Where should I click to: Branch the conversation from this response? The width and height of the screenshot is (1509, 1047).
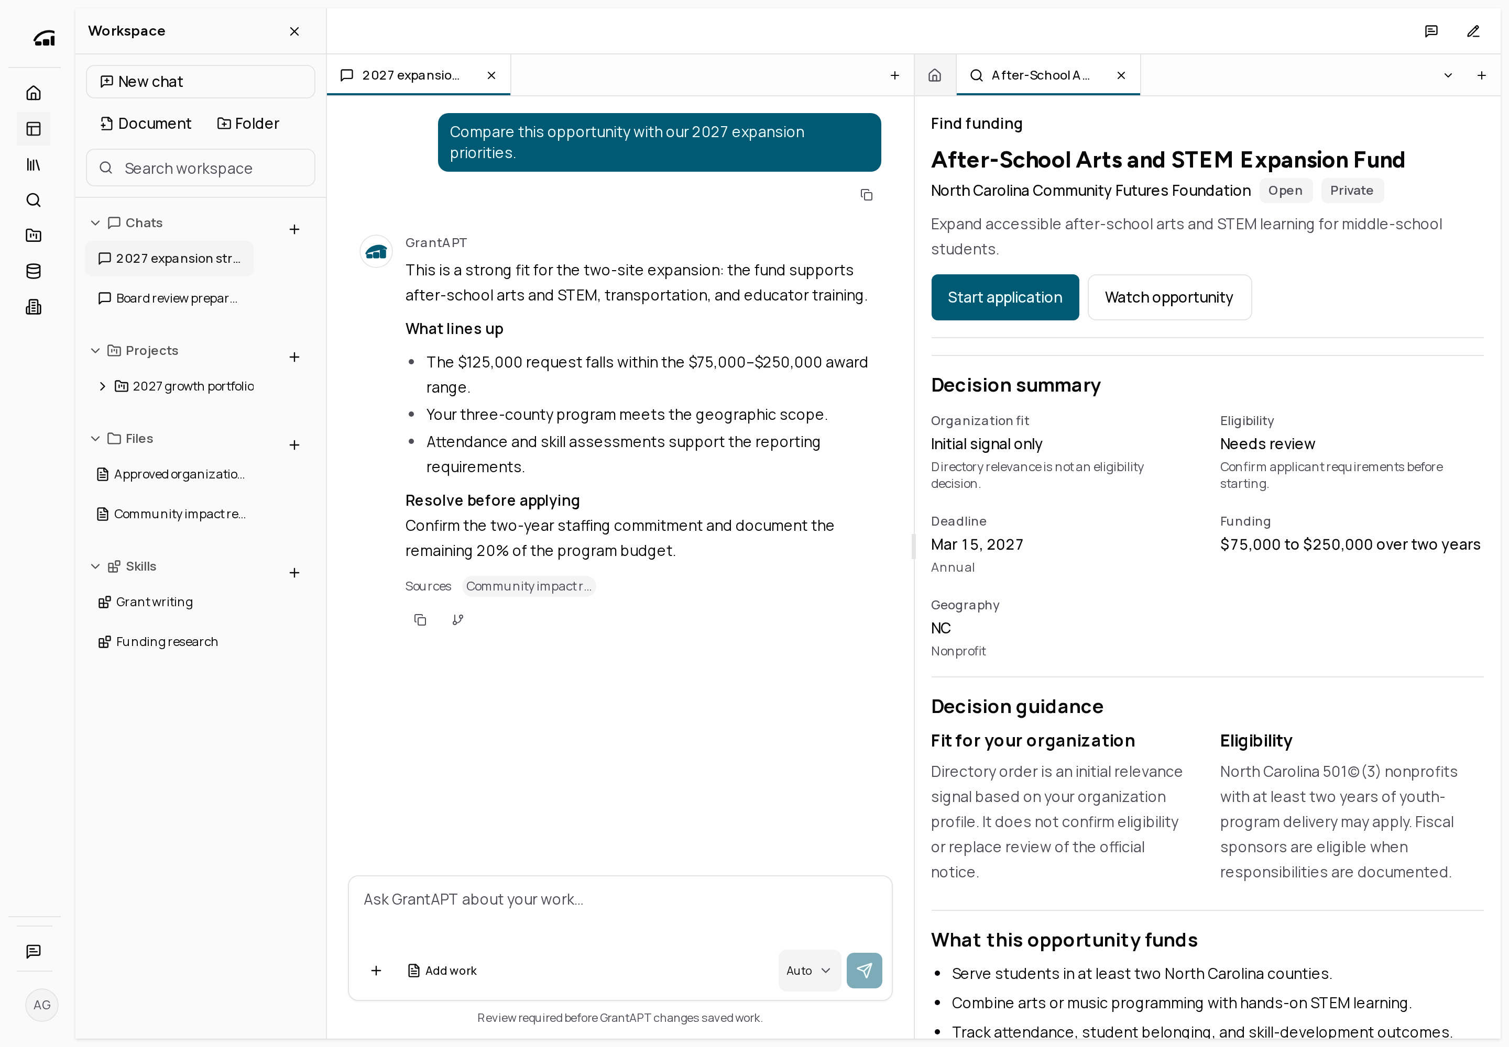458,620
